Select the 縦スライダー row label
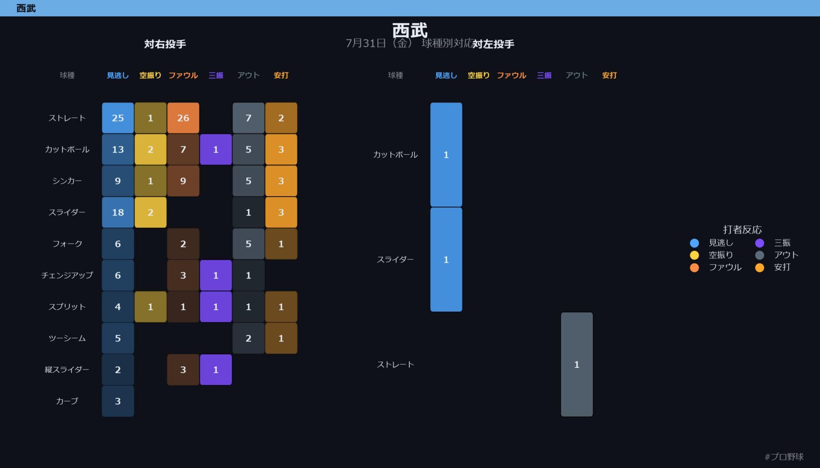Screen dimensions: 820x468 67,369
